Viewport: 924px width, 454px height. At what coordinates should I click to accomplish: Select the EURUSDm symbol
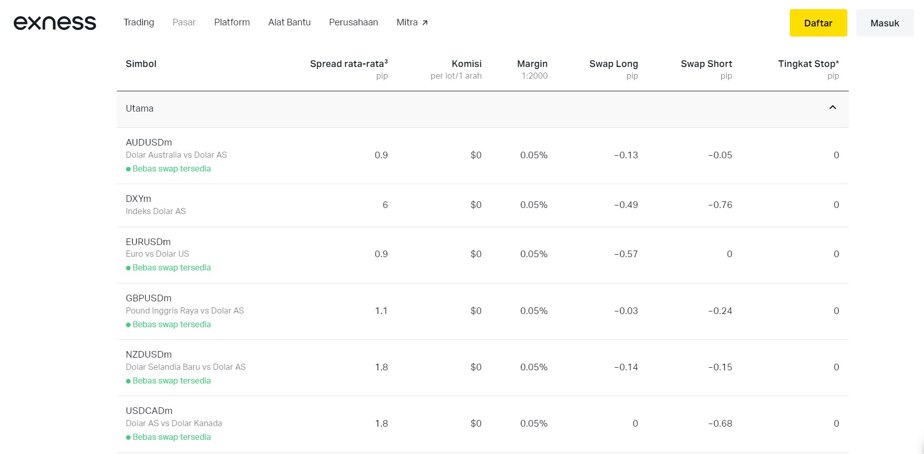pos(148,242)
